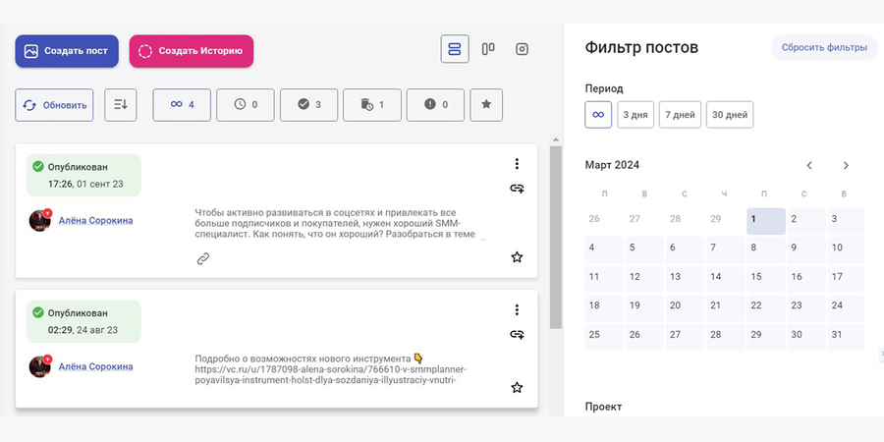Click link attachment icon in first post
The height and width of the screenshot is (442, 884).
click(x=203, y=258)
